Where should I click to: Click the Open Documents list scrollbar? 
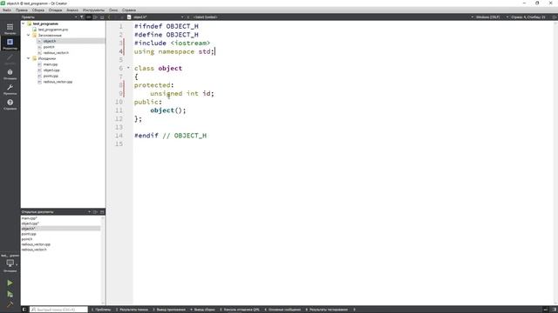pos(103,260)
